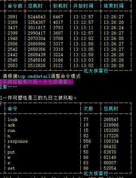Click total time value 5244843
Screen dimensions: 136x178
(x=36, y=17)
